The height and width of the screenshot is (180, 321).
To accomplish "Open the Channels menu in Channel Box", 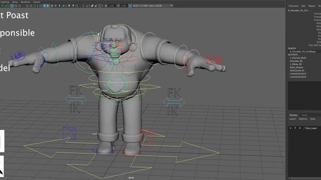I will [x=293, y=6].
